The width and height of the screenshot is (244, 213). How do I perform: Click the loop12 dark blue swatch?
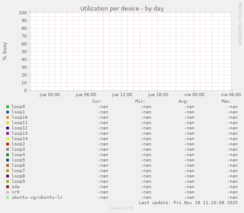click(8, 128)
